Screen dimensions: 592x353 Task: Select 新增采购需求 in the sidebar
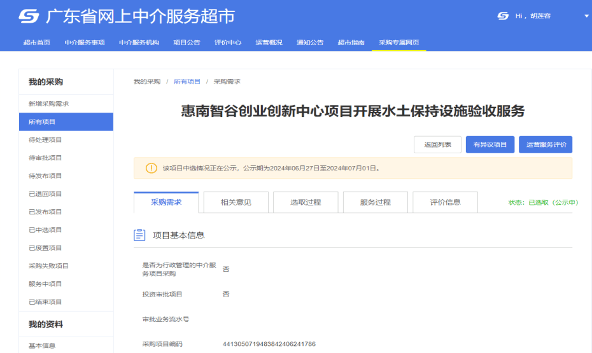pyautogui.click(x=48, y=104)
